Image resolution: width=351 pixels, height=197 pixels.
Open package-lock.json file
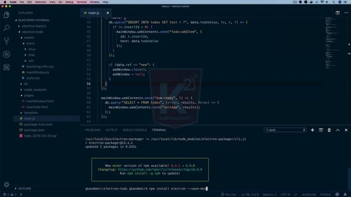coord(38,124)
